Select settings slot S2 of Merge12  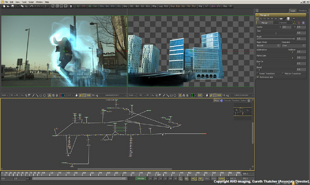261,19
